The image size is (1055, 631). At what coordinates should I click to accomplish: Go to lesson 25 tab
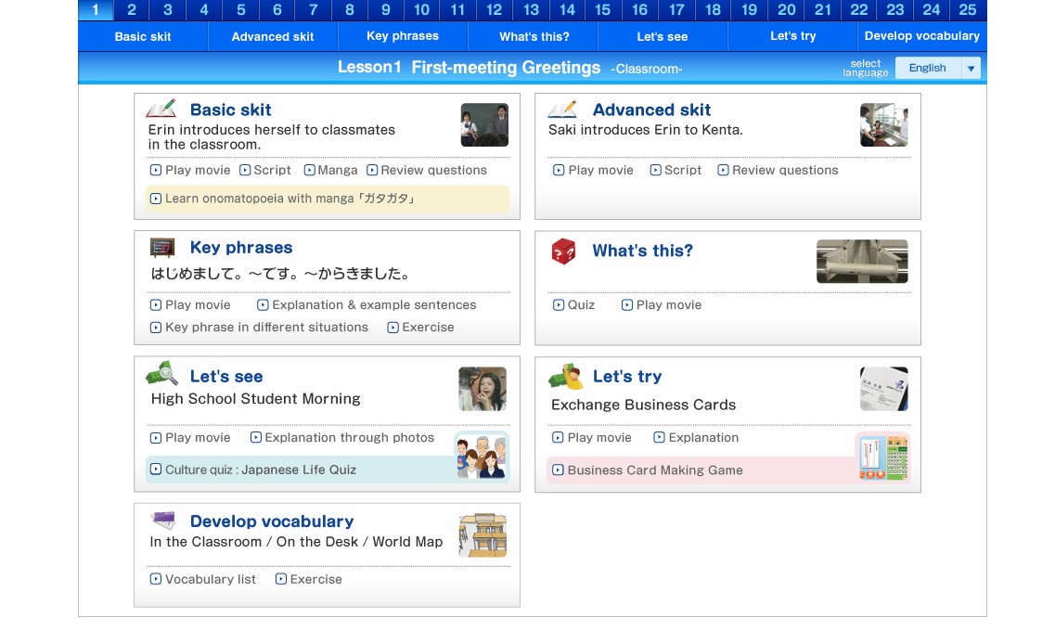[x=968, y=10]
